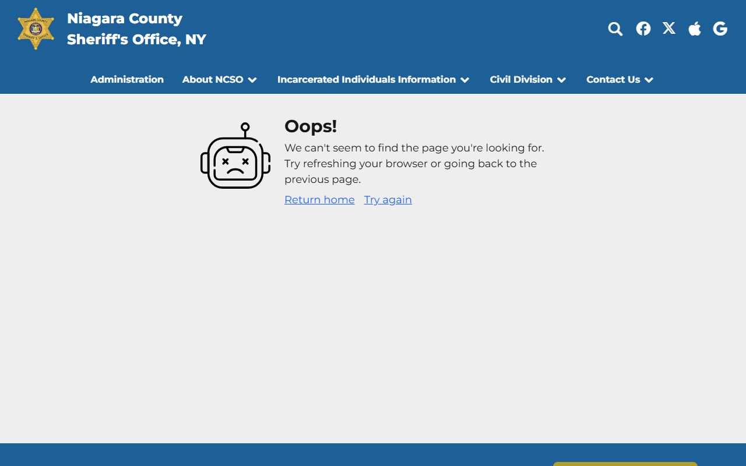The image size is (746, 466).
Task: Open Incarcerated Individuals Information menu
Action: click(367, 79)
